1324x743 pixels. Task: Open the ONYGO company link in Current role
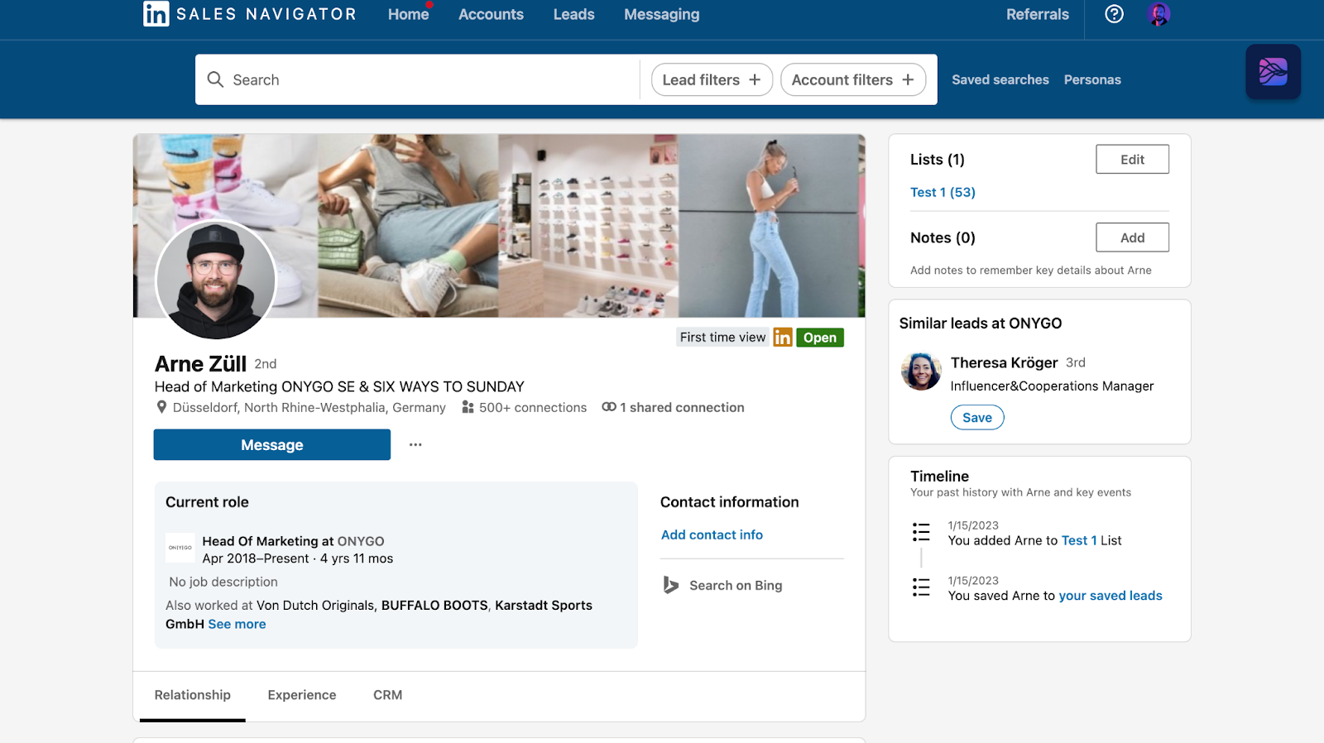(361, 541)
